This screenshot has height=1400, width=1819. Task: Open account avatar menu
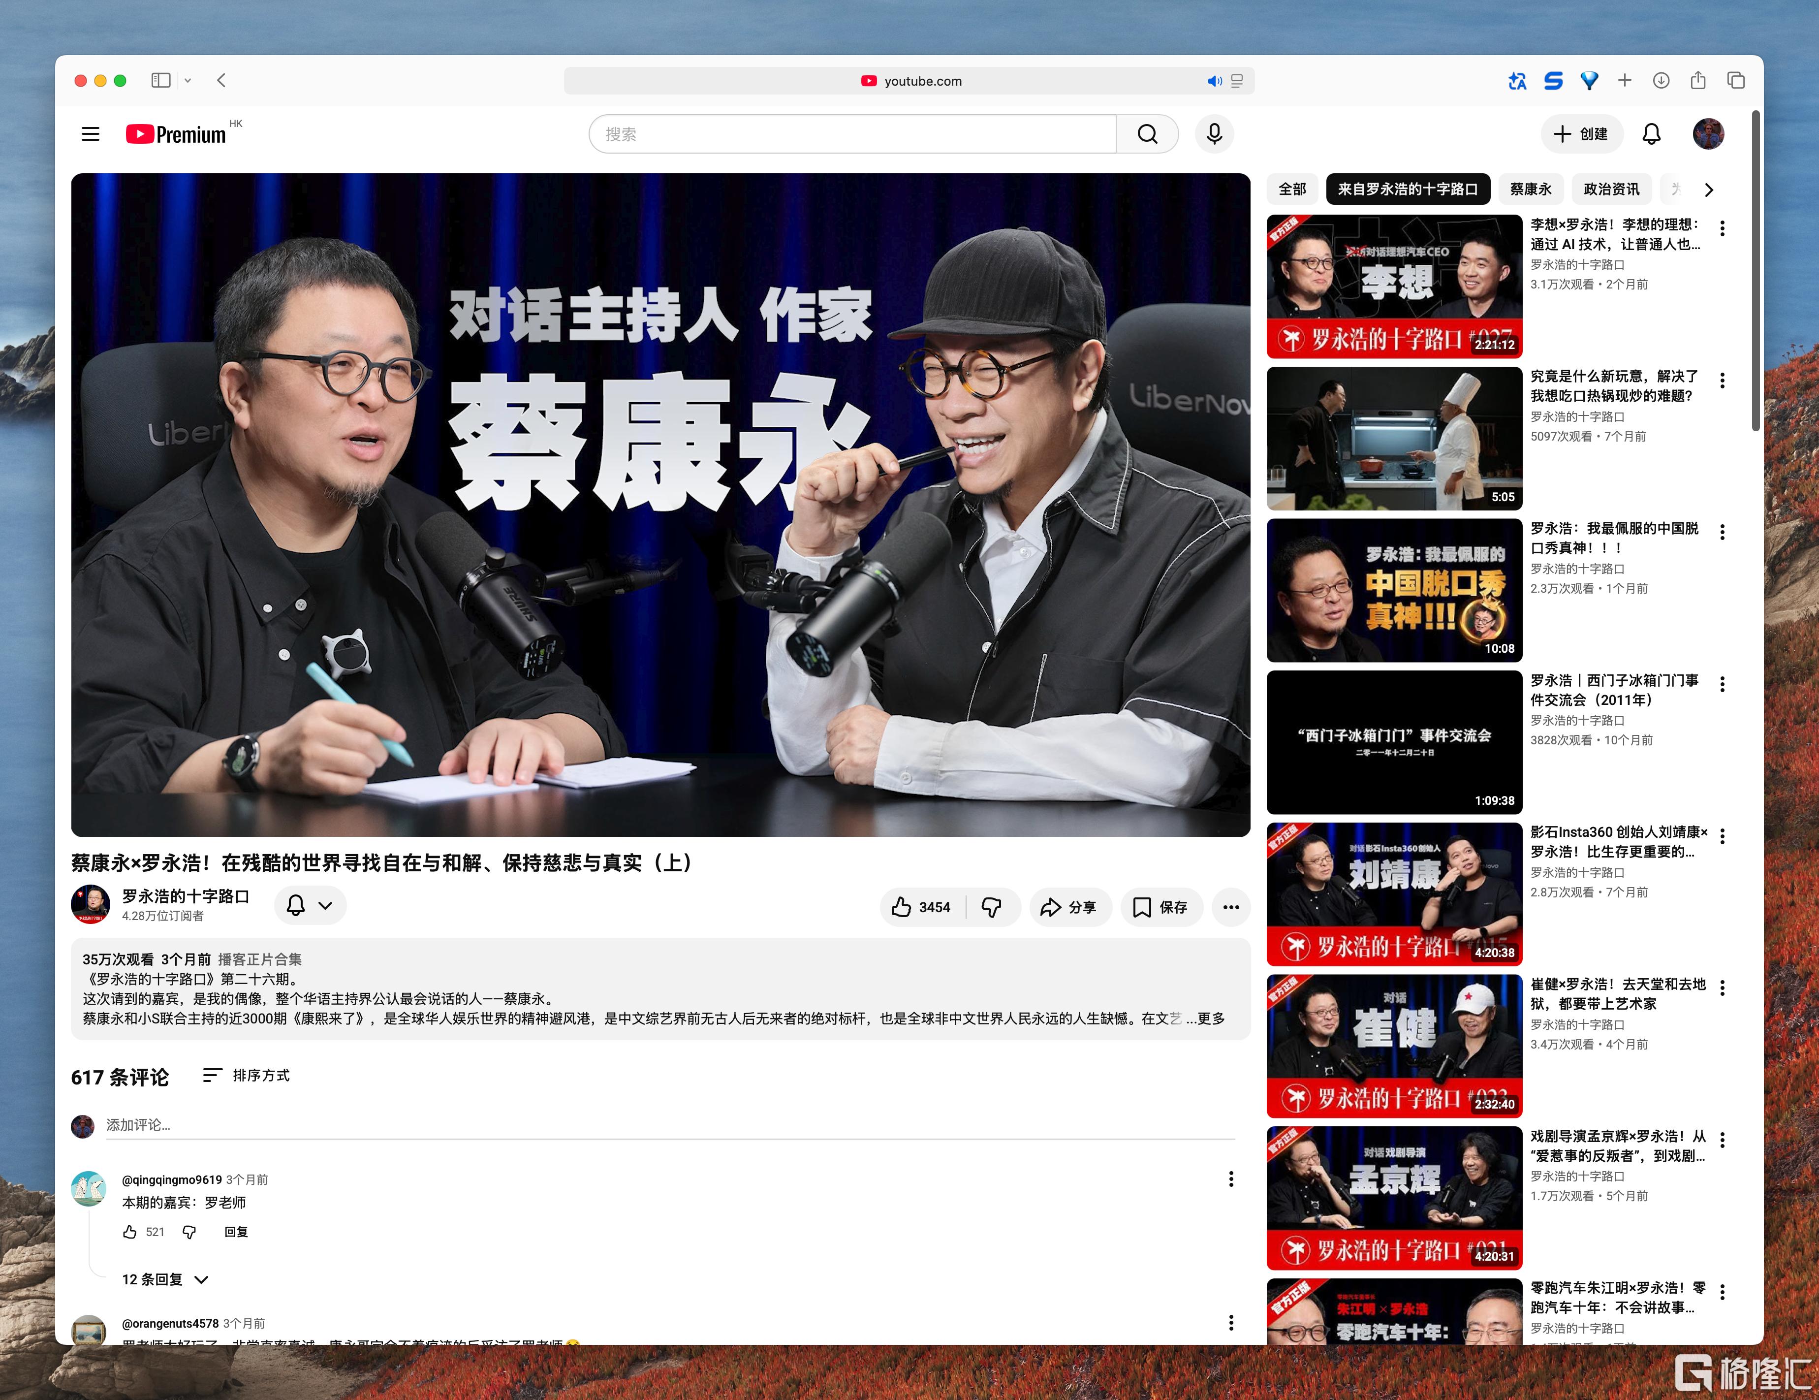1708,134
